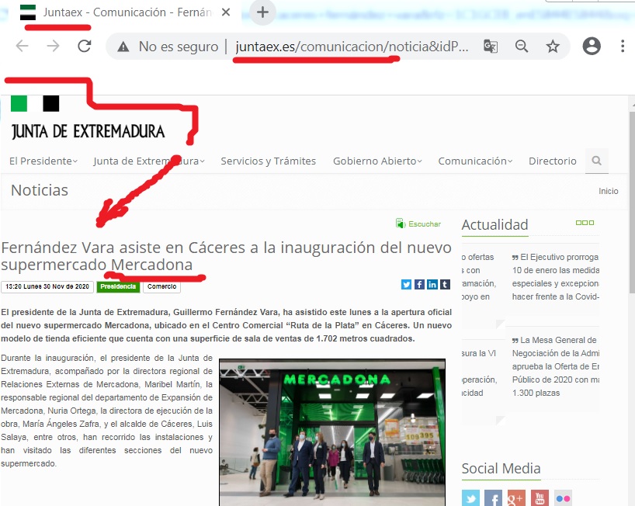Open Servicios y Trámites menu item

point(268,161)
